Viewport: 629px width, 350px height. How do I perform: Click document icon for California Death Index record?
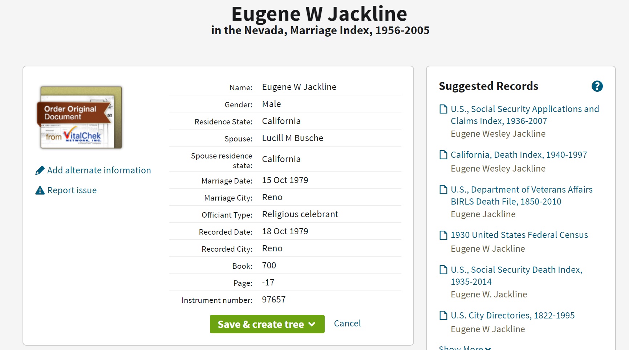[443, 155]
